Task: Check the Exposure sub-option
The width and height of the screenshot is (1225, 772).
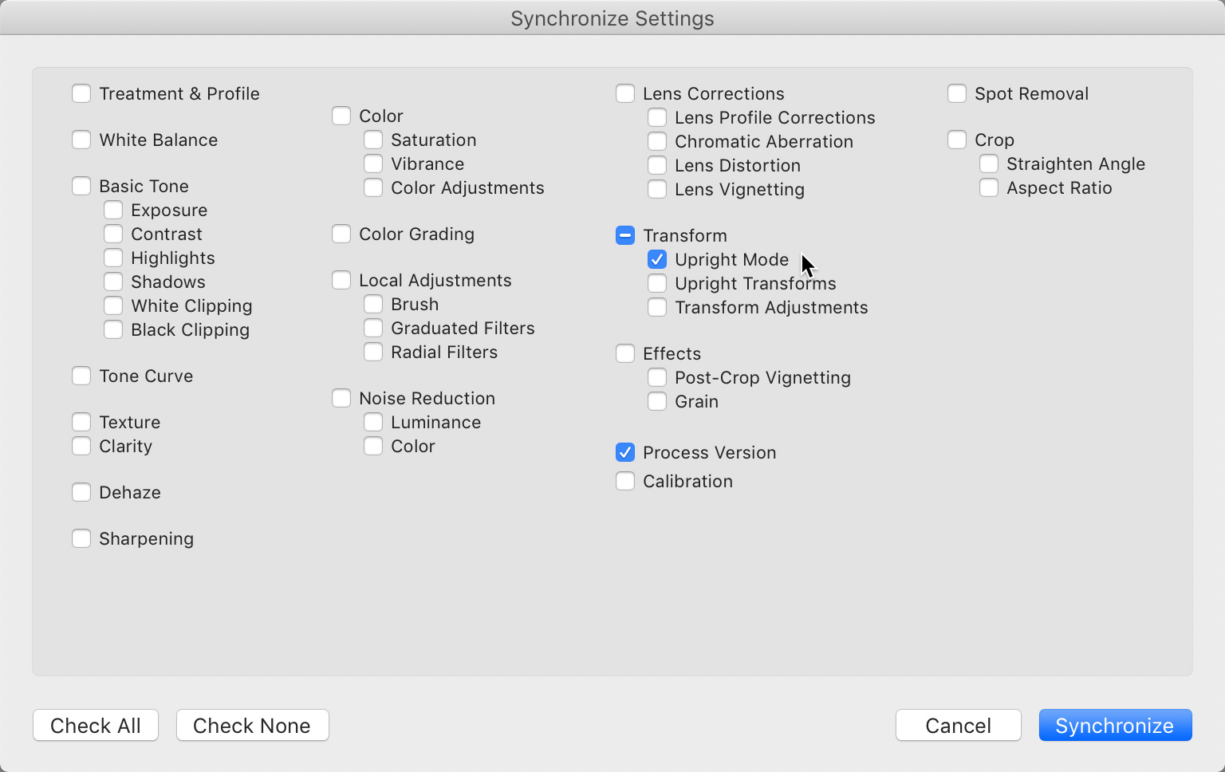Action: tap(113, 210)
